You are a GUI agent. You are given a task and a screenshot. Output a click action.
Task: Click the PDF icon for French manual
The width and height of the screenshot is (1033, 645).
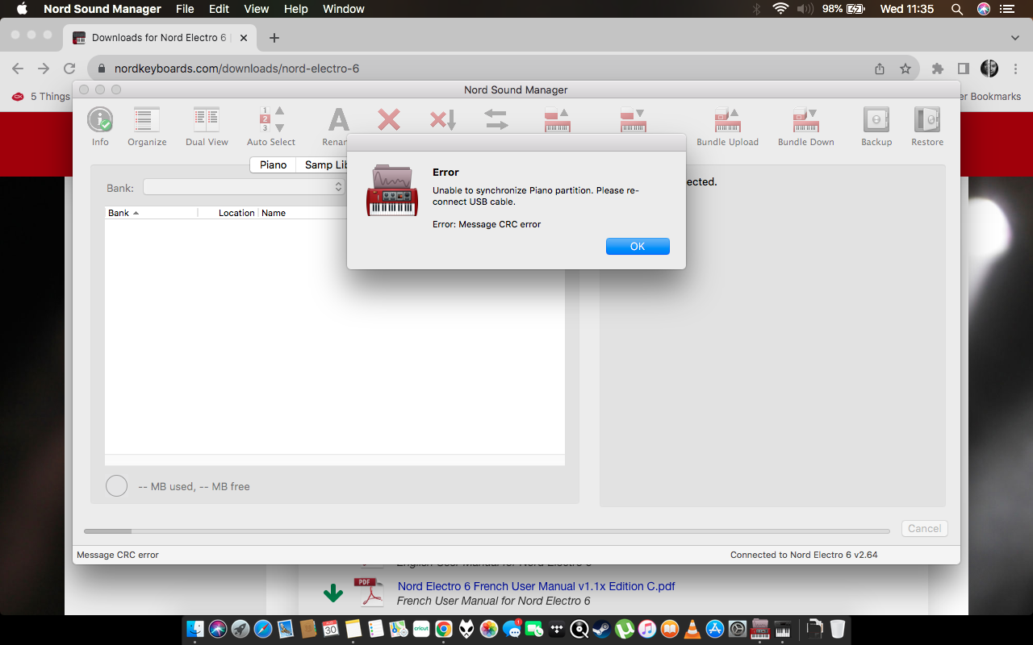tap(369, 593)
